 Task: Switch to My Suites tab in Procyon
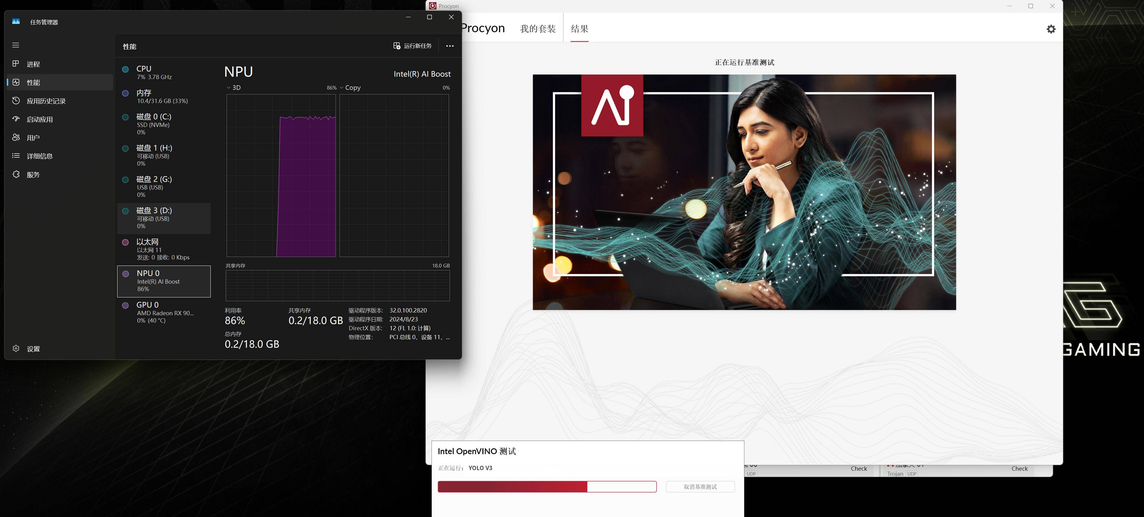pos(538,29)
